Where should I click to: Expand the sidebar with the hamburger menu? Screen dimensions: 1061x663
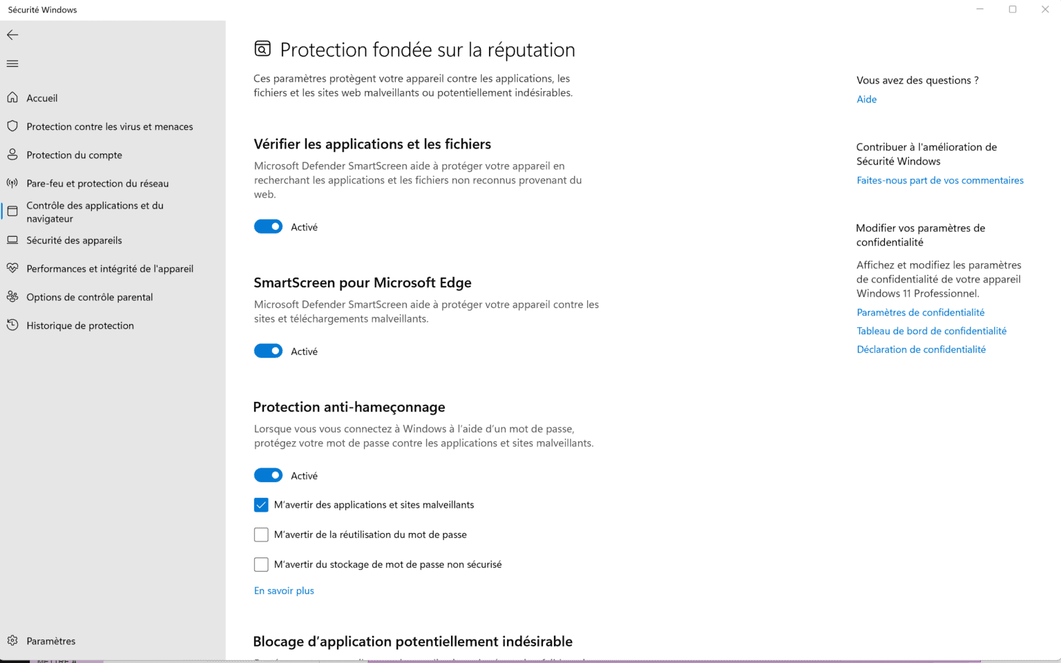coord(12,63)
